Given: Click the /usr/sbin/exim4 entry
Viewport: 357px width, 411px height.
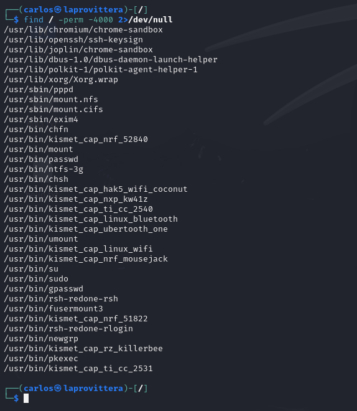Looking at the screenshot, I should tap(41, 120).
